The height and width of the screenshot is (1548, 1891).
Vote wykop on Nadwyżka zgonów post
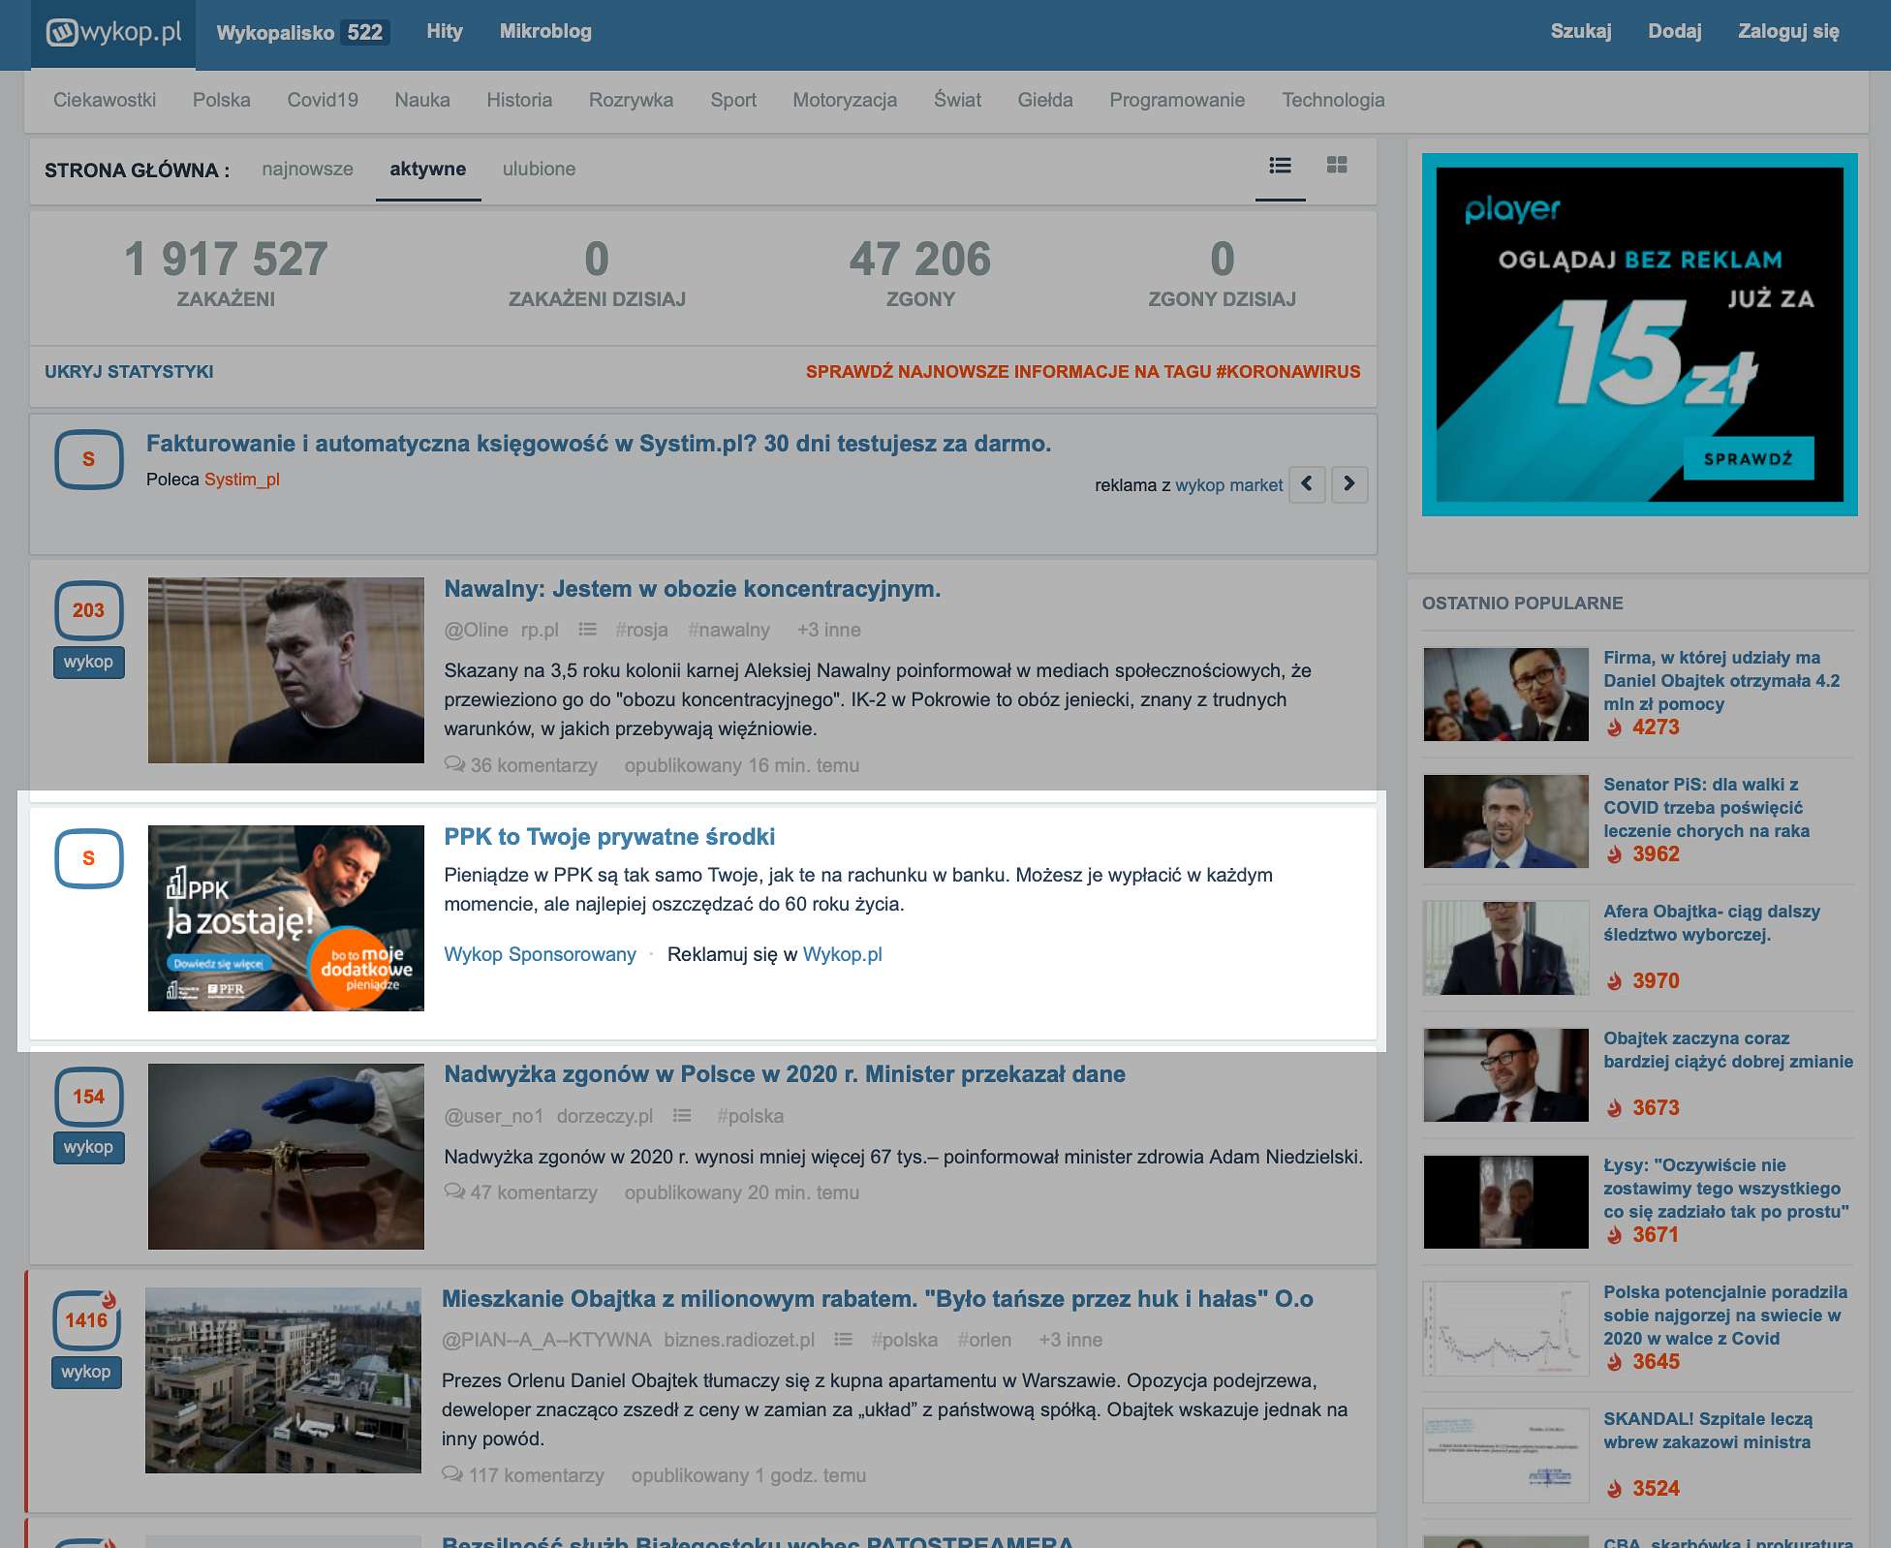88,1147
